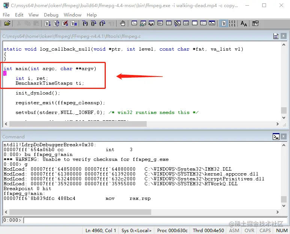Image resolution: width=290 pixels, height=234 pixels.
Task: Open the Debug menu
Action: [51, 15]
